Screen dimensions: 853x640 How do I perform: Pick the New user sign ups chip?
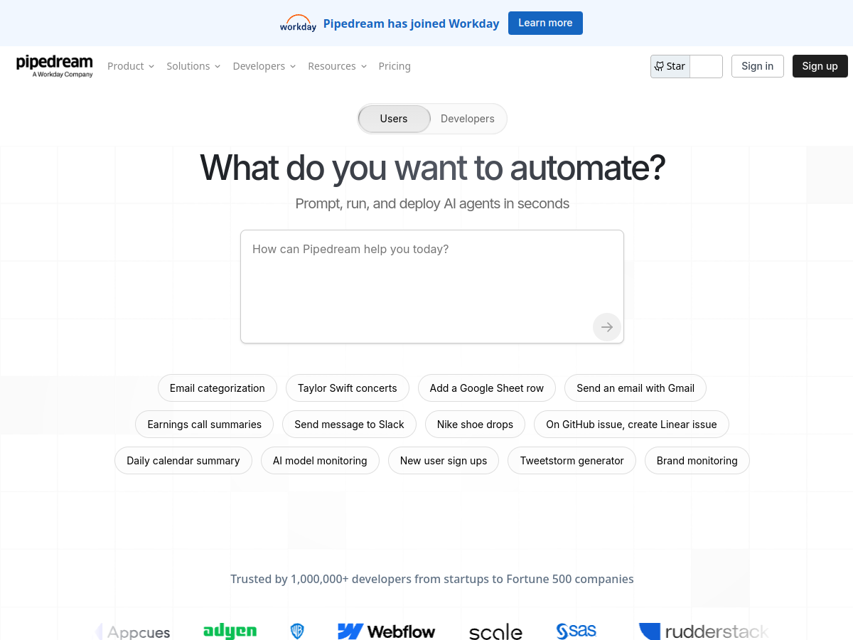click(x=444, y=461)
